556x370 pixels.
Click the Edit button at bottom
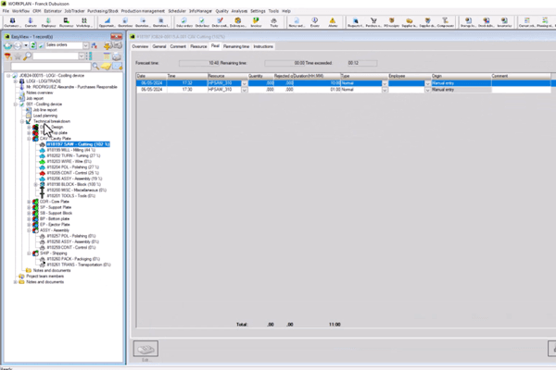[x=144, y=349]
